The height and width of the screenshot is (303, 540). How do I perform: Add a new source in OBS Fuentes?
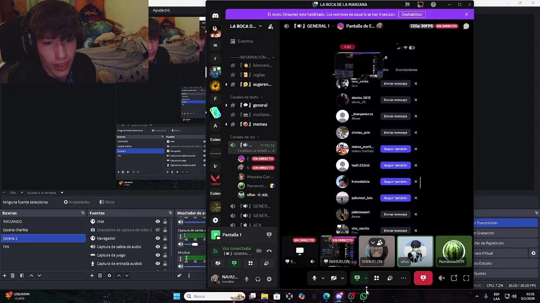[x=92, y=276]
